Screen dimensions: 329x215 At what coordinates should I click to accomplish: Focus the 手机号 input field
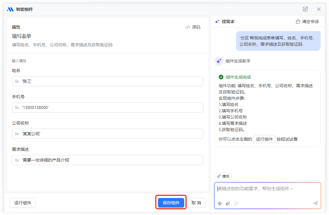(x=108, y=107)
